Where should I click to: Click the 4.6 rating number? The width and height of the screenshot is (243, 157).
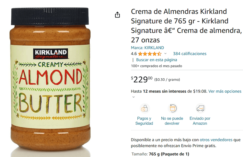[134, 54]
